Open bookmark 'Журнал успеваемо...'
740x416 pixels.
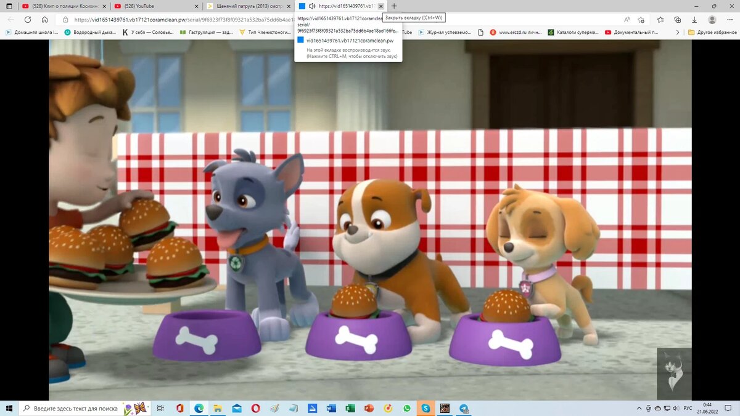[x=445, y=32]
